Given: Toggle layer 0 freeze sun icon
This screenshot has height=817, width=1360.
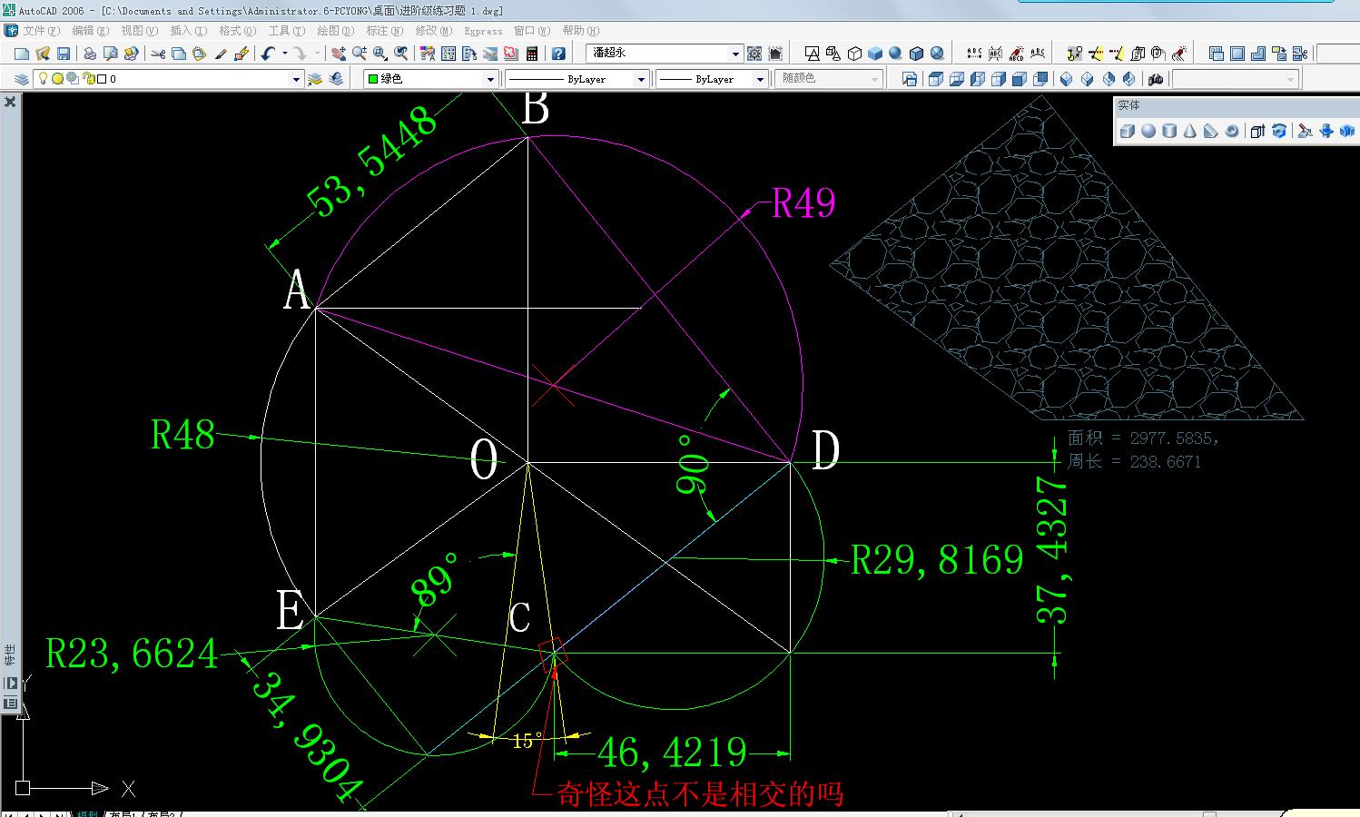Looking at the screenshot, I should click(x=57, y=79).
